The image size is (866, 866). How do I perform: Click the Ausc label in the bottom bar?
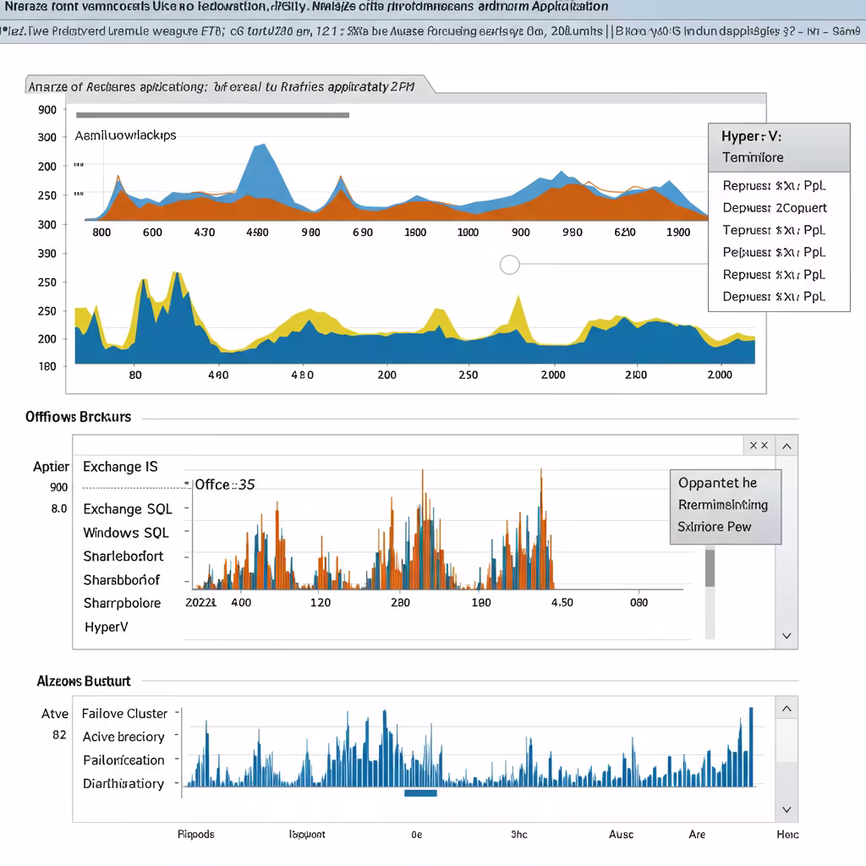(x=621, y=835)
